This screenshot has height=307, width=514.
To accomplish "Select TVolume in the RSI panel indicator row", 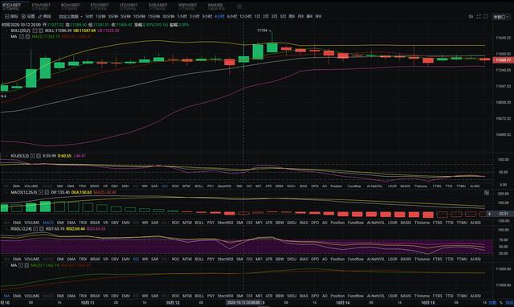I will click(x=422, y=259).
